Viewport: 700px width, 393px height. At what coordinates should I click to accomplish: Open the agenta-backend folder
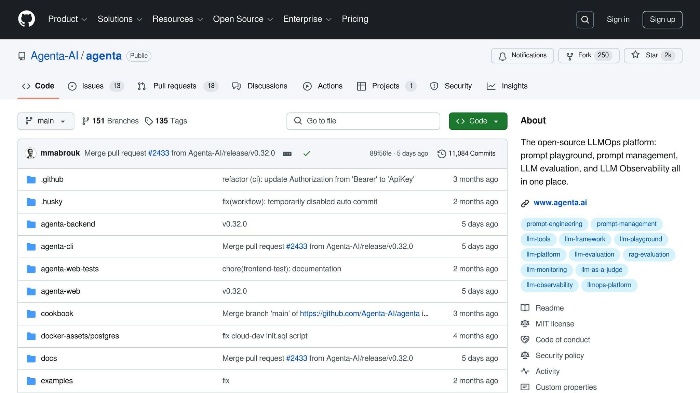pos(68,224)
